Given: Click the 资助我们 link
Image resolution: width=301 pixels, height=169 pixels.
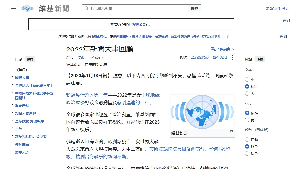Looking at the screenshot, I should 273,9.
